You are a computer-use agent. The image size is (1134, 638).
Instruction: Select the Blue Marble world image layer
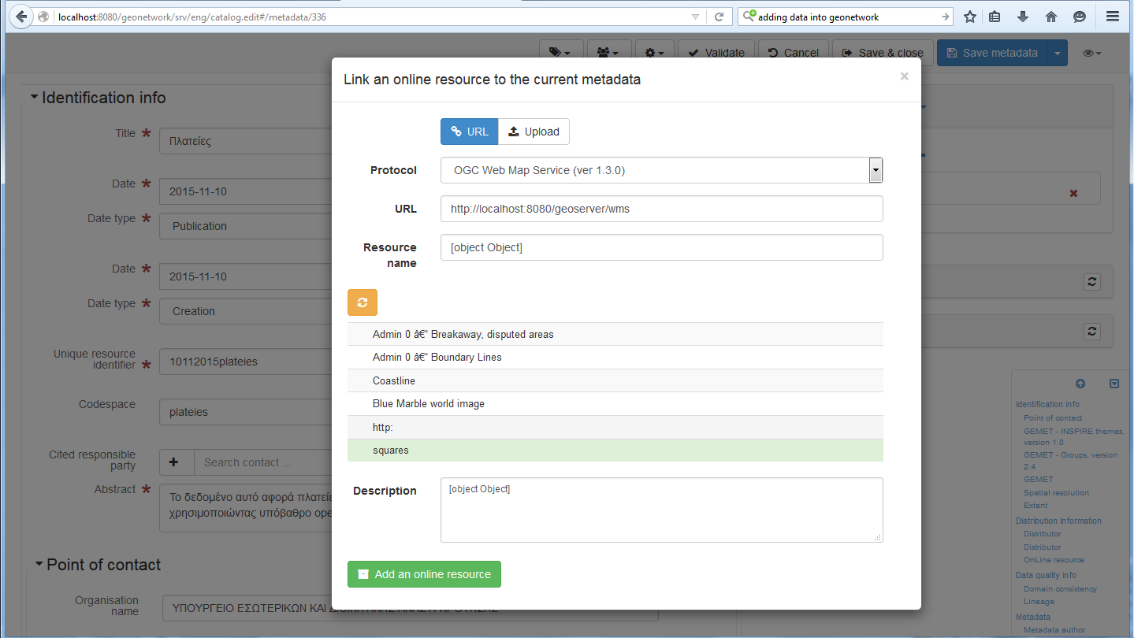(x=615, y=403)
